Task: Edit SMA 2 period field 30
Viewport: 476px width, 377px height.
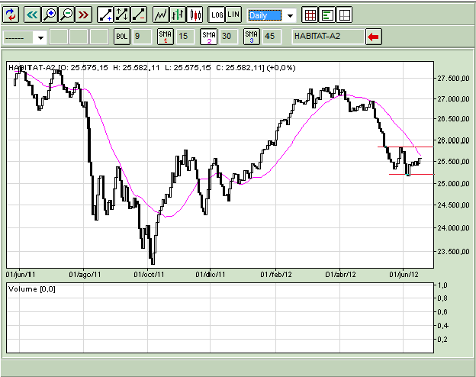Action: tap(228, 37)
